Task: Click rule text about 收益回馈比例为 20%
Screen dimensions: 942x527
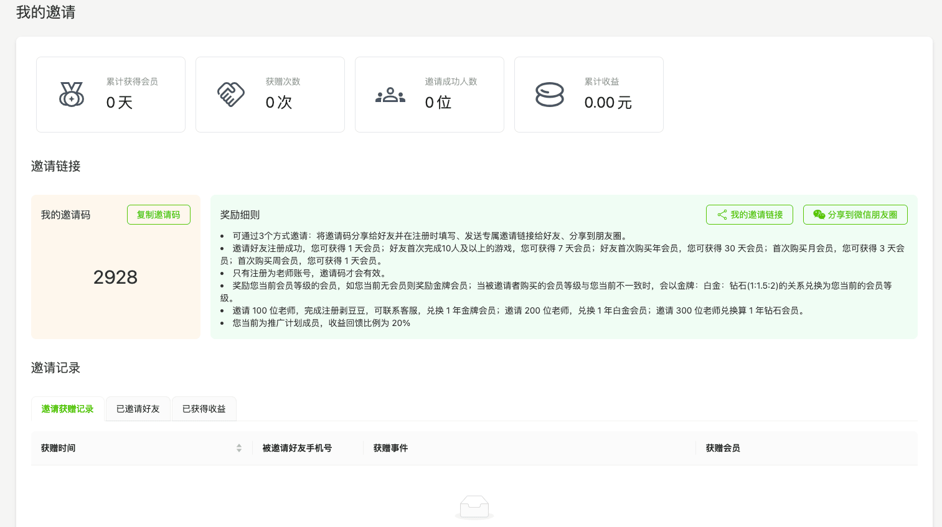Action: (x=321, y=323)
